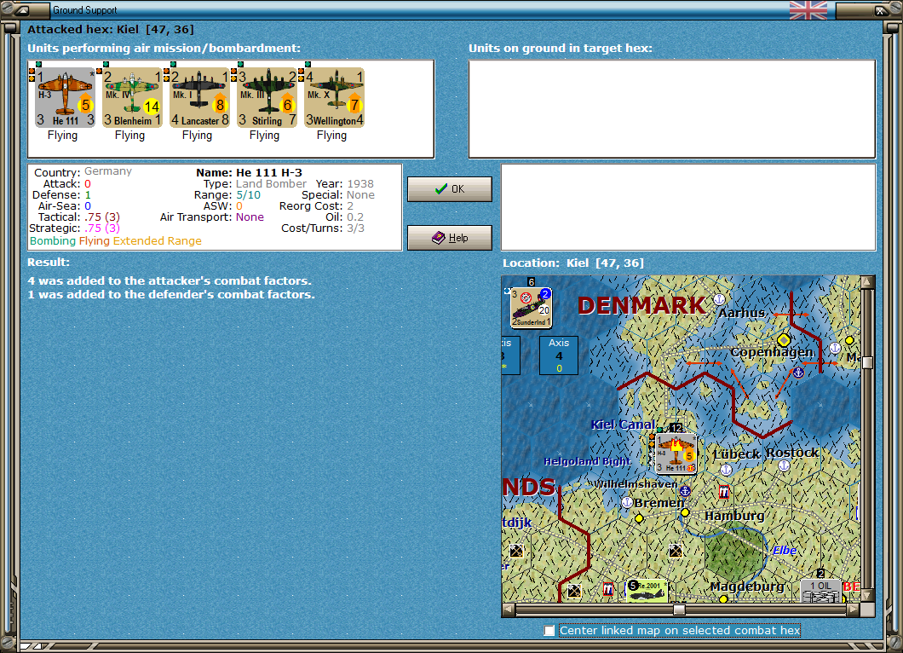Screen dimensions: 903x653
Task: Click the defender's combat factors result line
Action: tap(171, 294)
